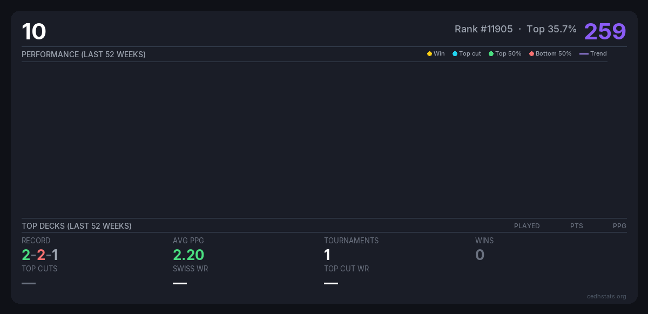Click the 2-2-1 record value
The width and height of the screenshot is (648, 314).
(x=40, y=255)
